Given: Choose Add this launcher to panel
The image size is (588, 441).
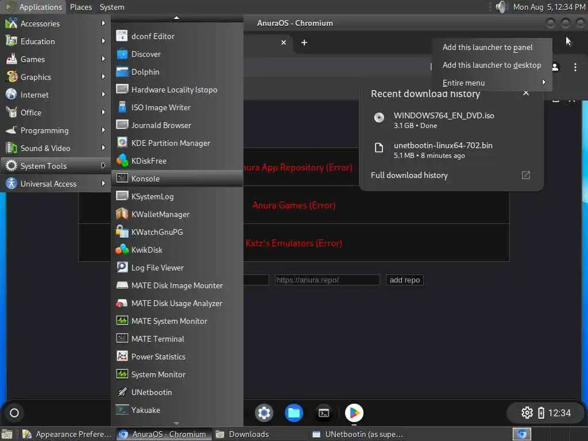Looking at the screenshot, I should (492, 47).
